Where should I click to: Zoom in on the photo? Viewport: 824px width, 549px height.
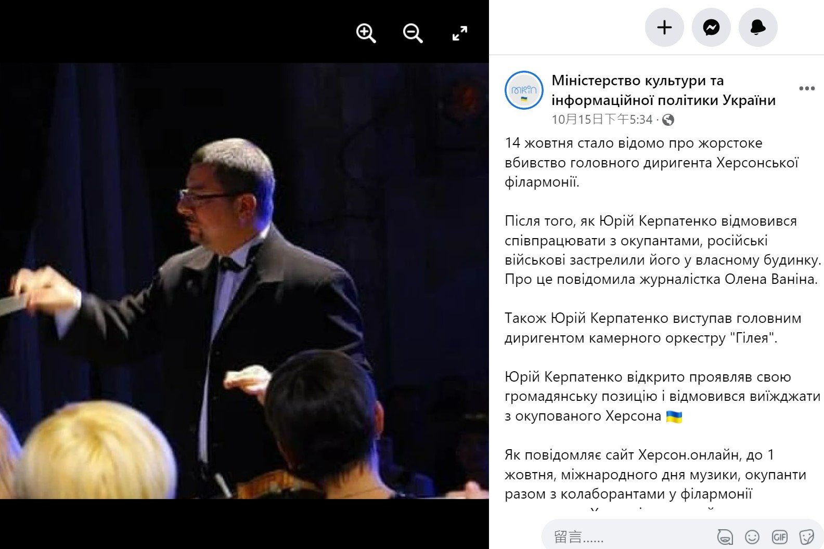[x=366, y=34]
